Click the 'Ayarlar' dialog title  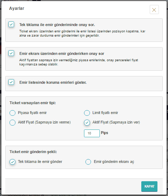(x=17, y=8)
